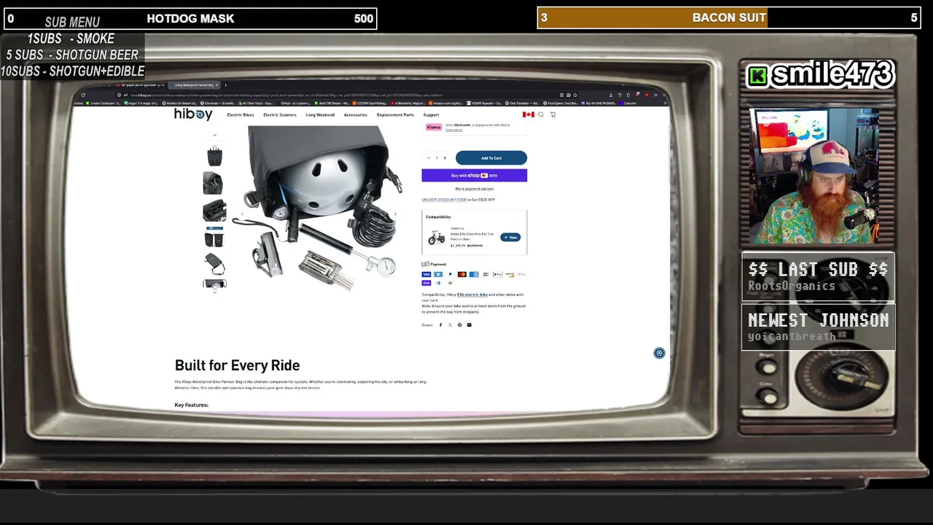This screenshot has height=525, width=933.
Task: Share product via email icon
Action: point(469,325)
